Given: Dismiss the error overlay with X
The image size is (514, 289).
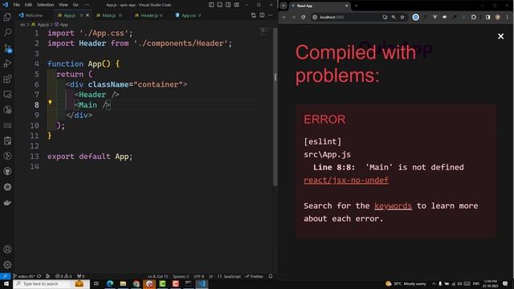Looking at the screenshot, I should tap(500, 36).
